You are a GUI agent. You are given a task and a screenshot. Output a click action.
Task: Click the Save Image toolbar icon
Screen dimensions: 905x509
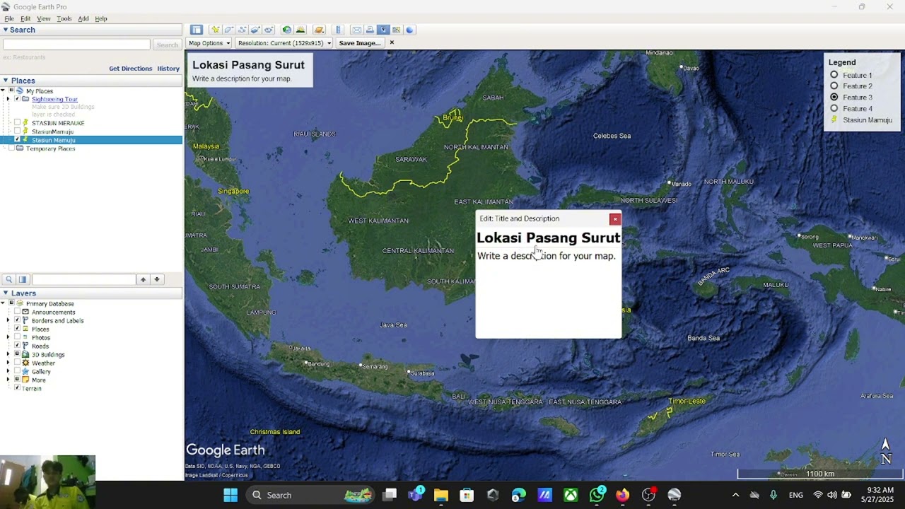click(x=383, y=30)
